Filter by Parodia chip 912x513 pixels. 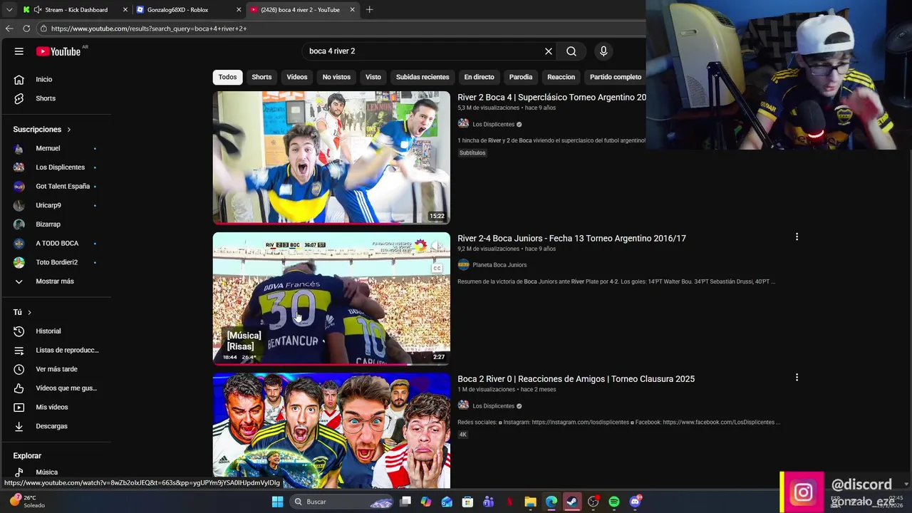521,77
